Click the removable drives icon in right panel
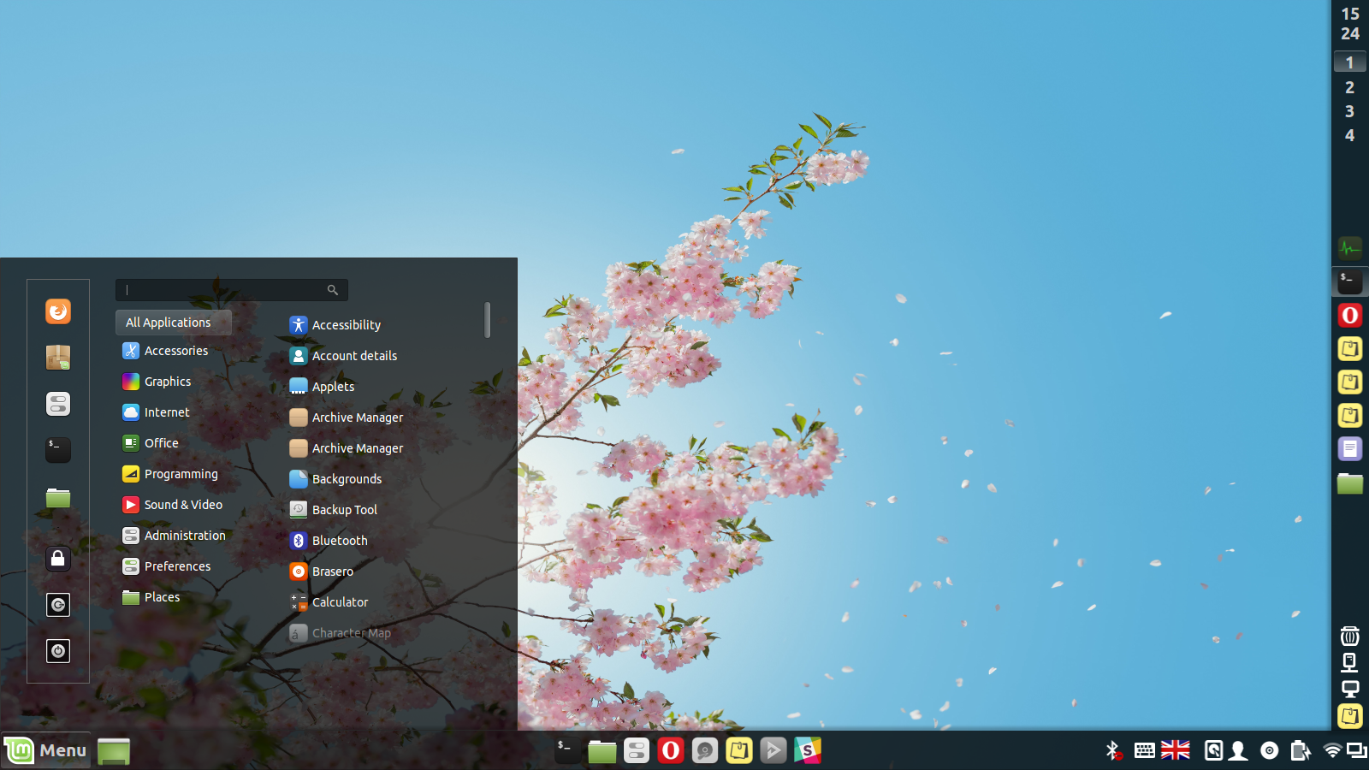The image size is (1369, 770). (x=1350, y=662)
